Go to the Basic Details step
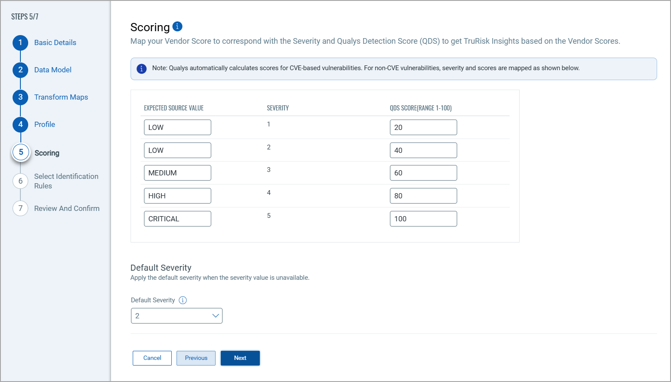671x382 pixels. click(x=55, y=42)
